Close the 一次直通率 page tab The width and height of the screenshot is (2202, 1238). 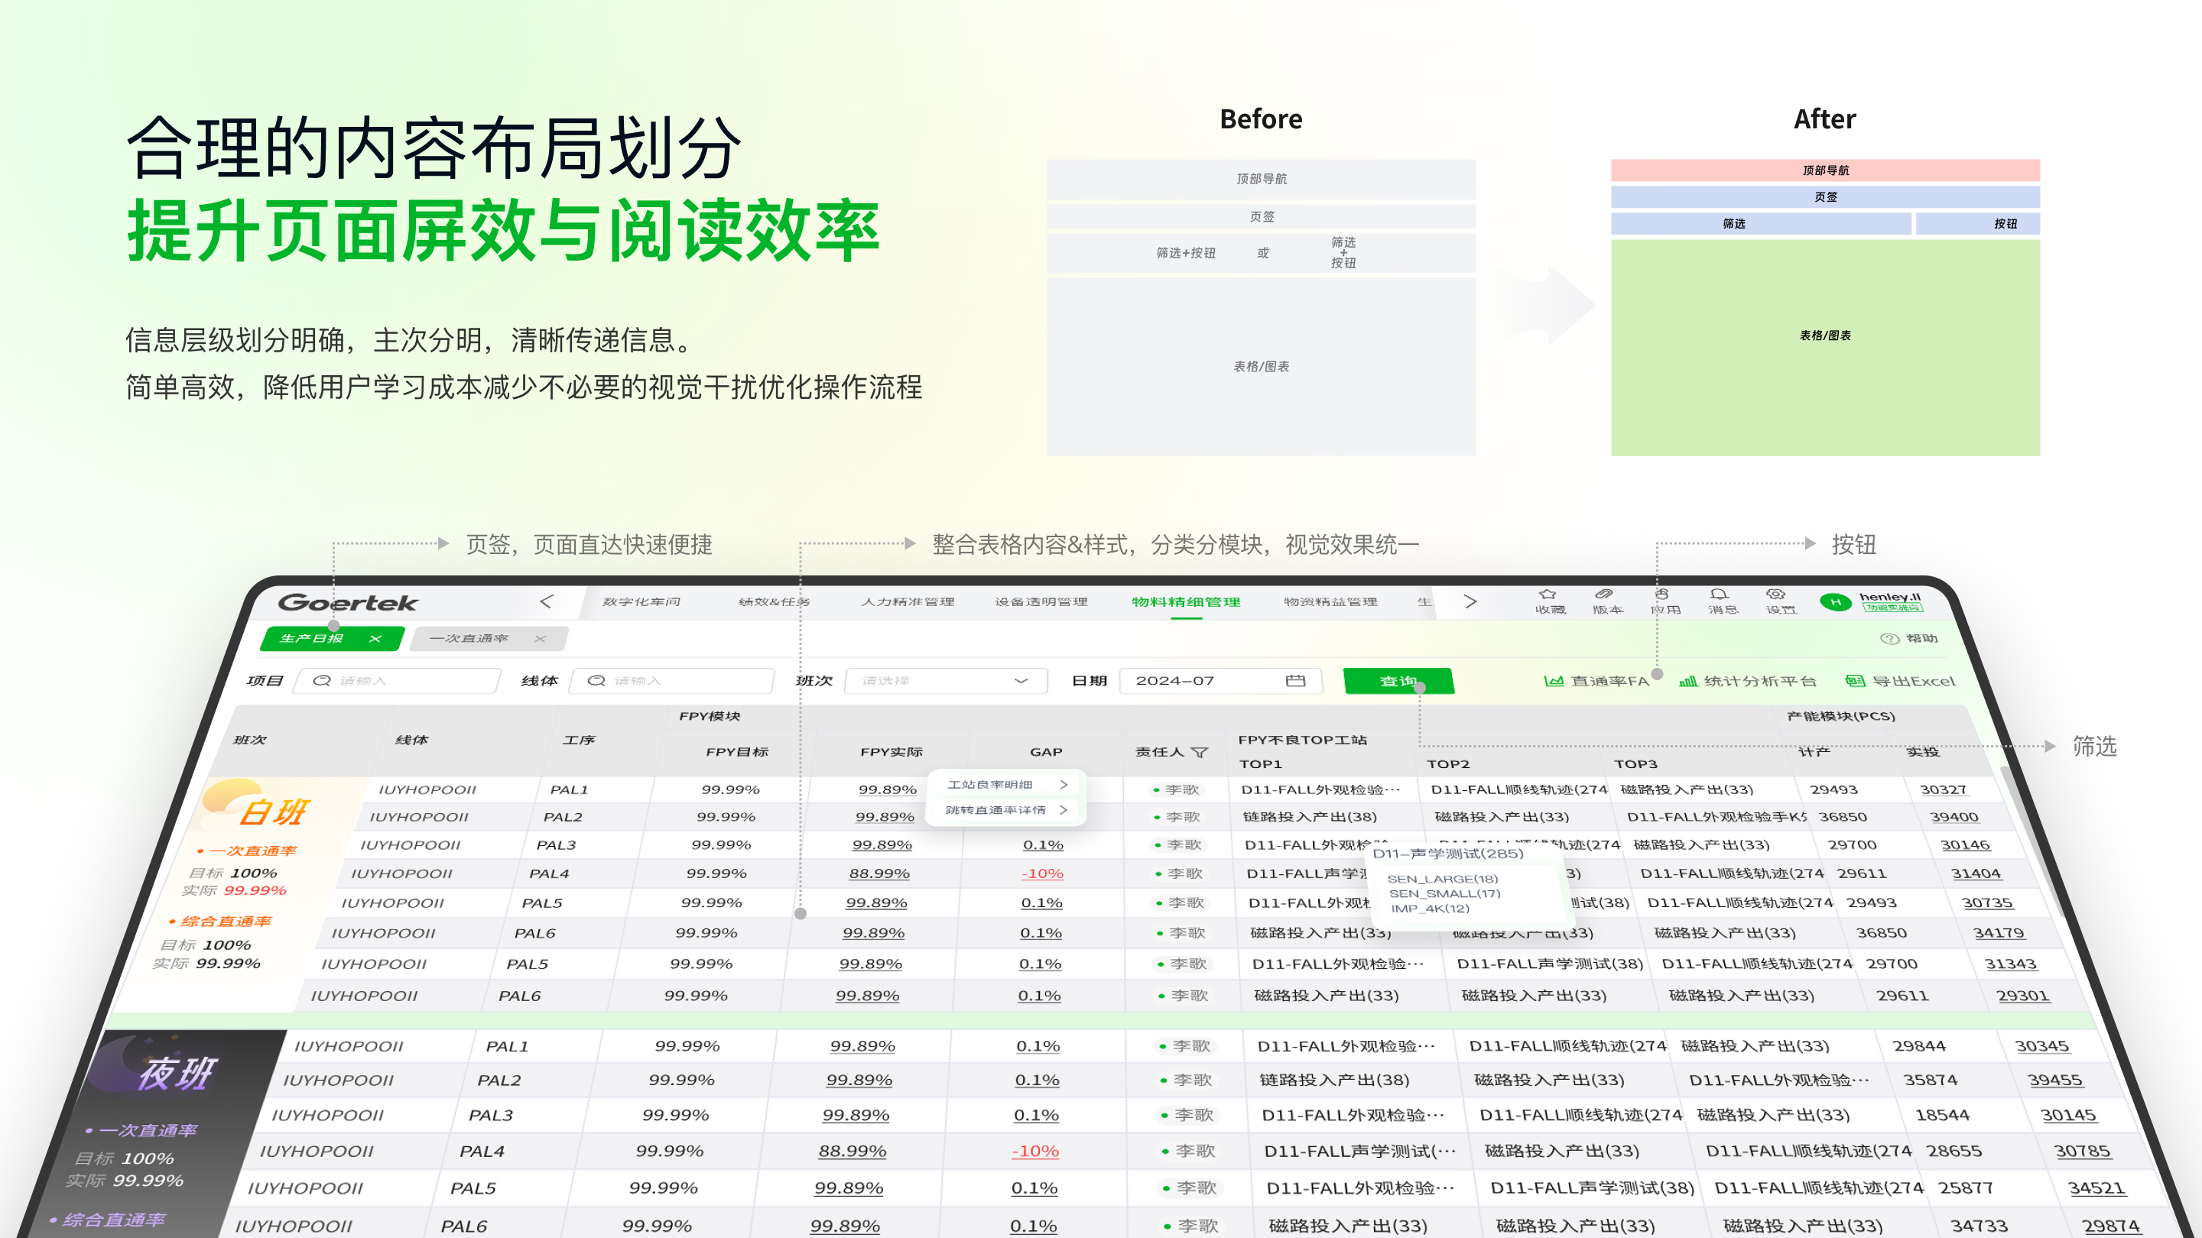(x=541, y=638)
